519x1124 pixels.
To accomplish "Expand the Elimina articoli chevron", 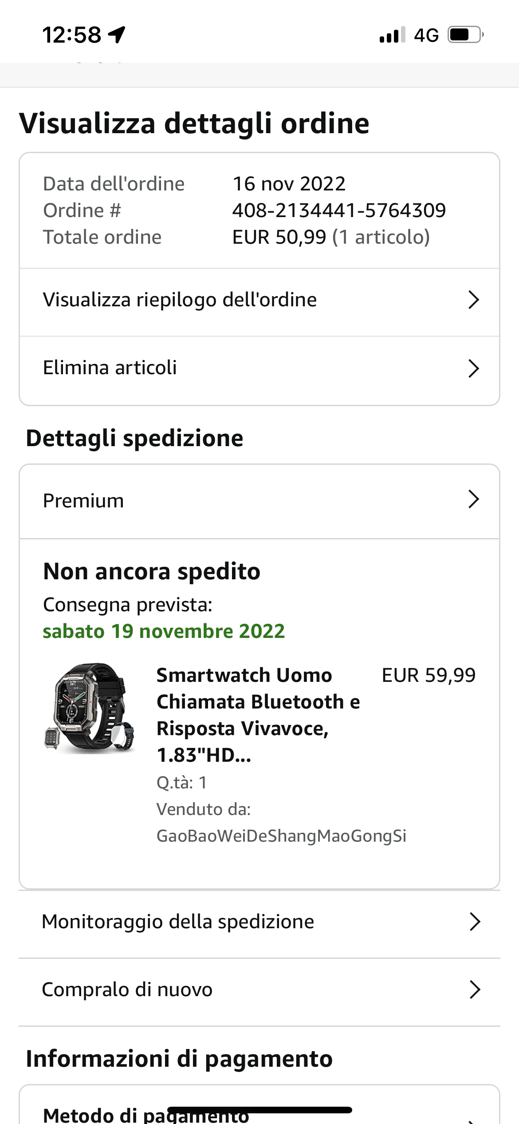I will pos(474,368).
